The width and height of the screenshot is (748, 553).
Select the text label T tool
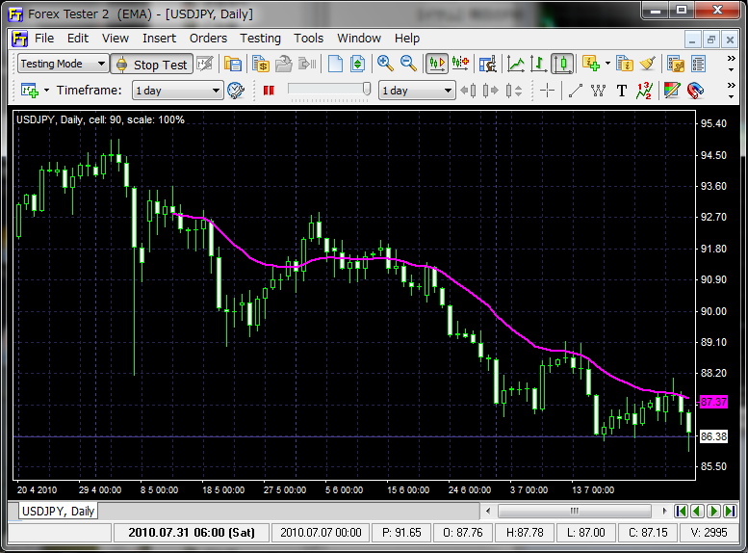[x=622, y=91]
